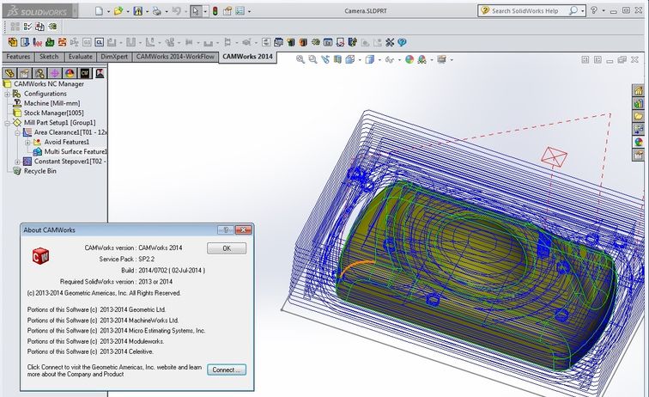Open the CAMWorks 2014-WorkFlow tab
Image resolution: width=649 pixels, height=397 pixels.
(175, 57)
